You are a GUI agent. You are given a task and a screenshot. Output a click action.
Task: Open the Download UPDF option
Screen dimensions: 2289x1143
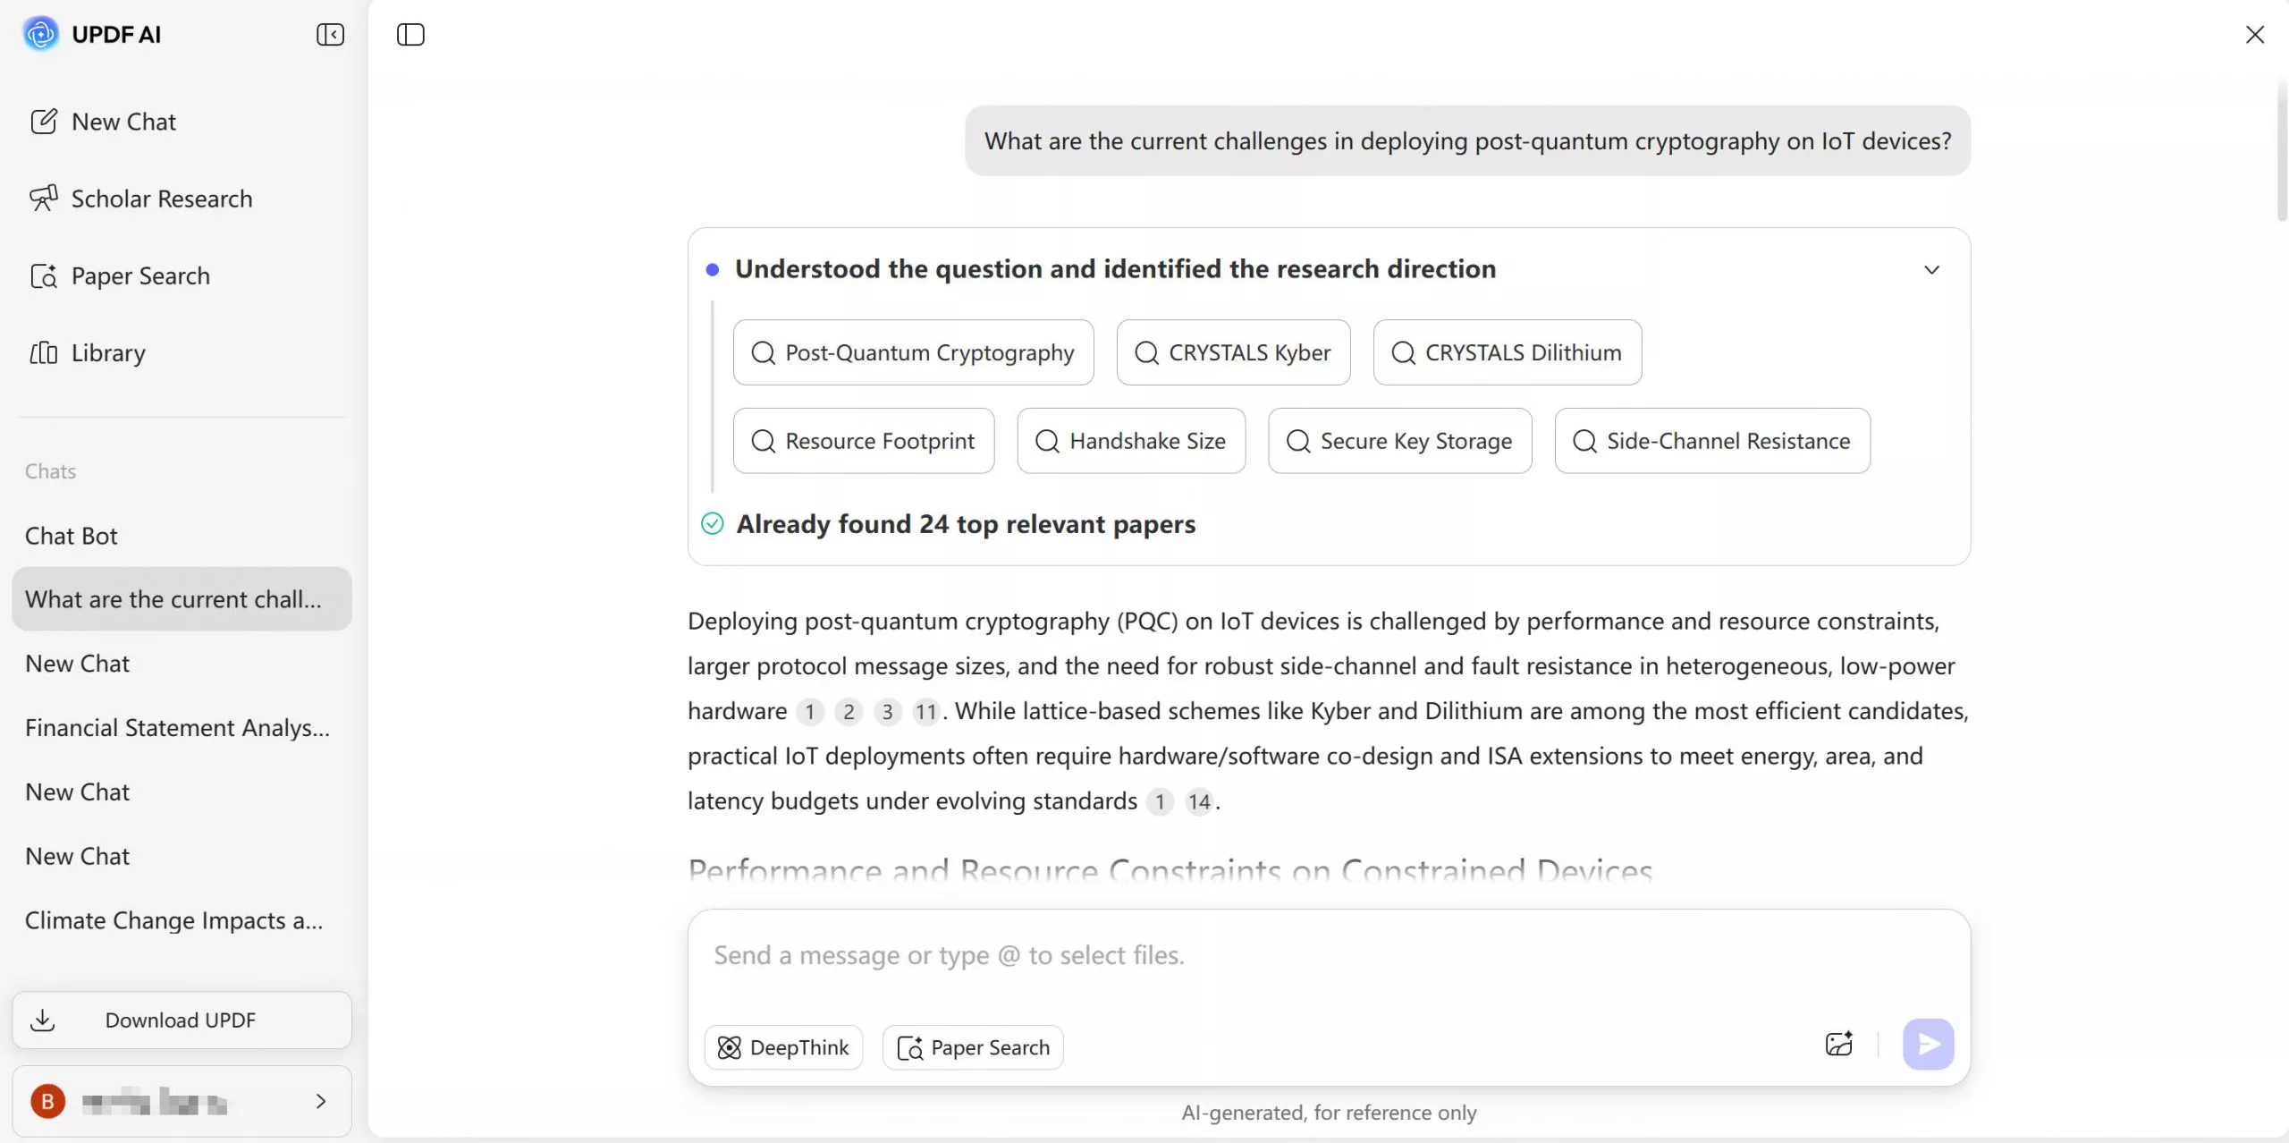coord(181,1020)
